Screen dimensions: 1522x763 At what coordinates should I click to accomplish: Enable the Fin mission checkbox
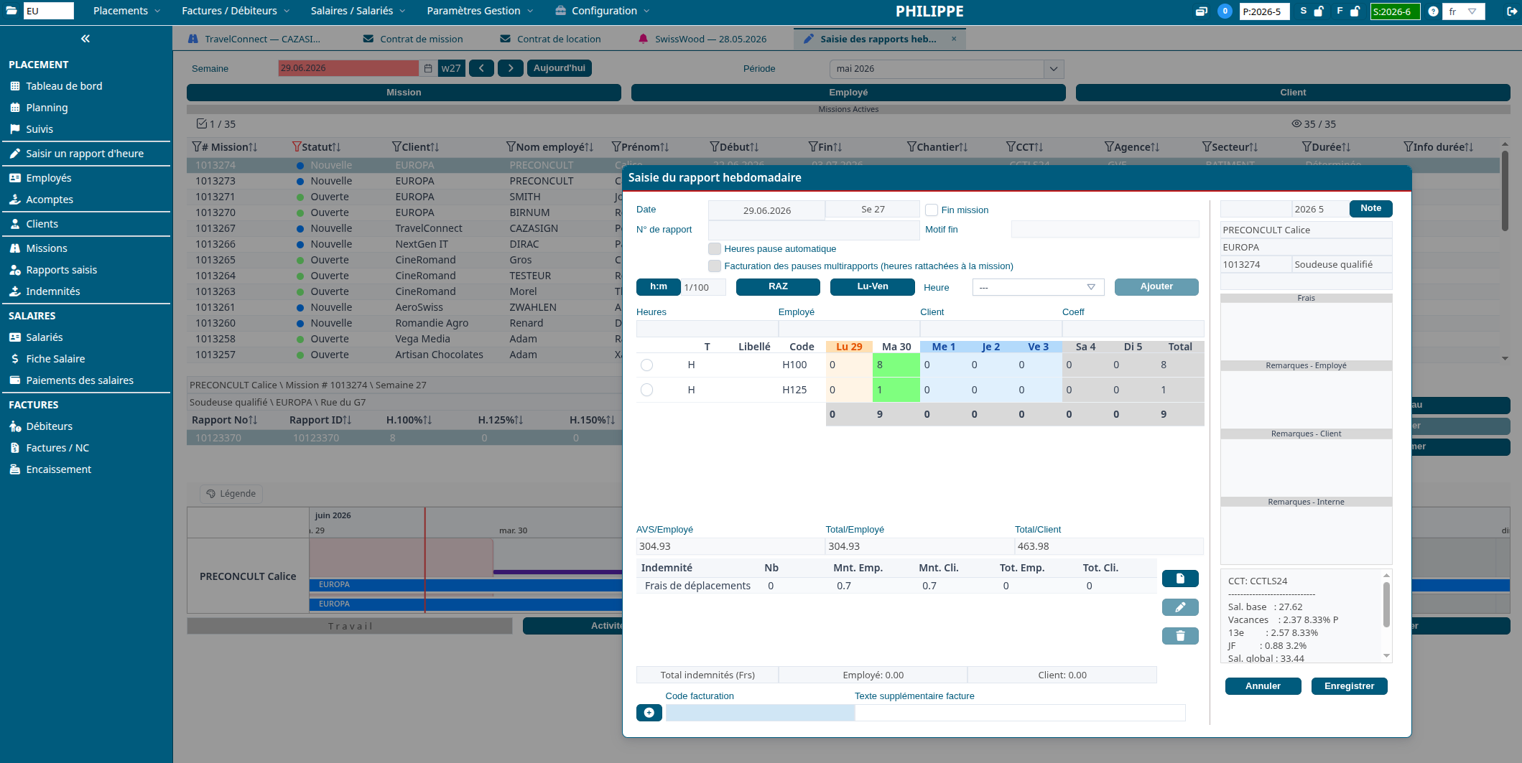click(x=932, y=210)
